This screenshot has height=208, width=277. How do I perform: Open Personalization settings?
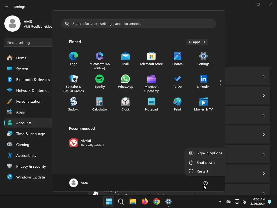28,101
